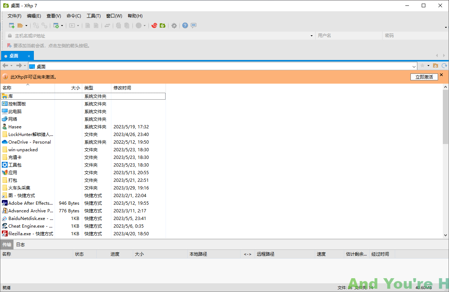Image resolution: width=449 pixels, height=292 pixels.
Task: Click the New Session toolbar icon
Action: click(12, 25)
